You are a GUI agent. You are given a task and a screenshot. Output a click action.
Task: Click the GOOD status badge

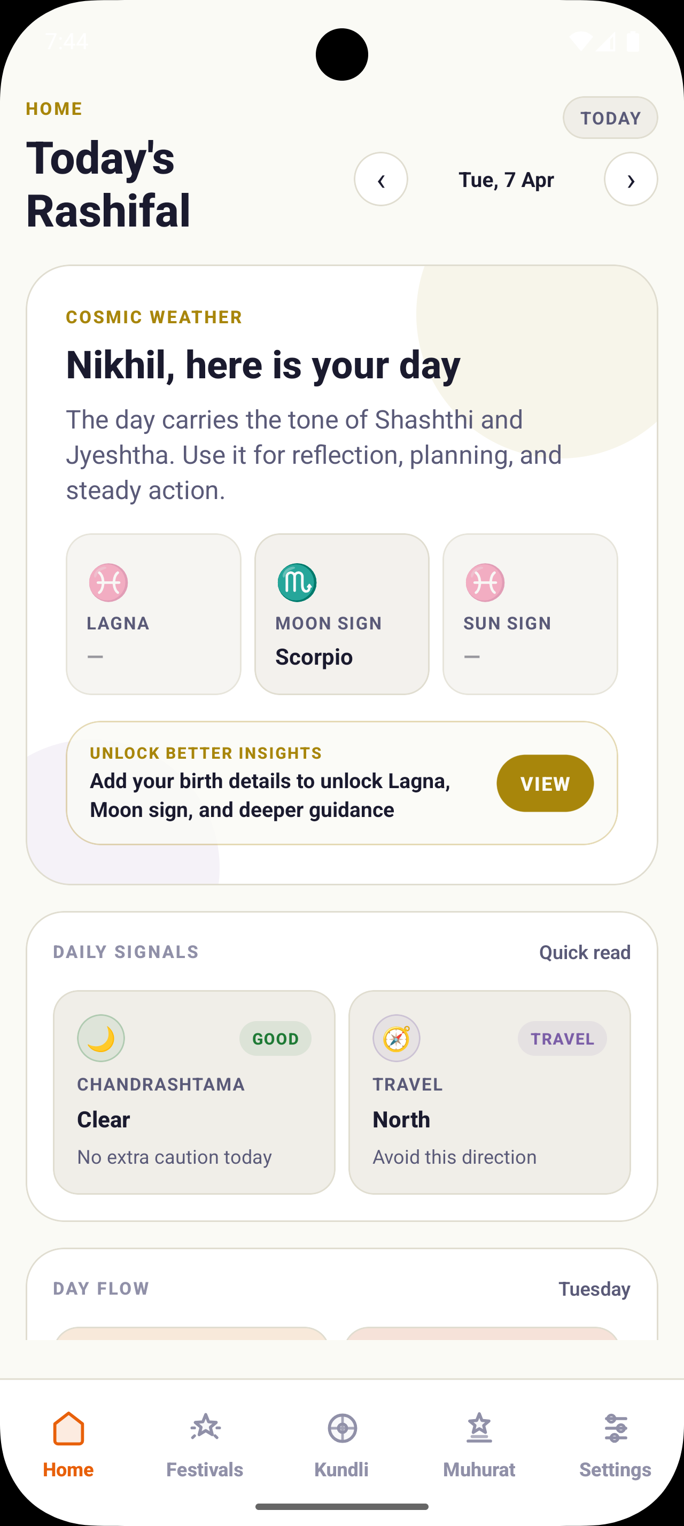275,1039
